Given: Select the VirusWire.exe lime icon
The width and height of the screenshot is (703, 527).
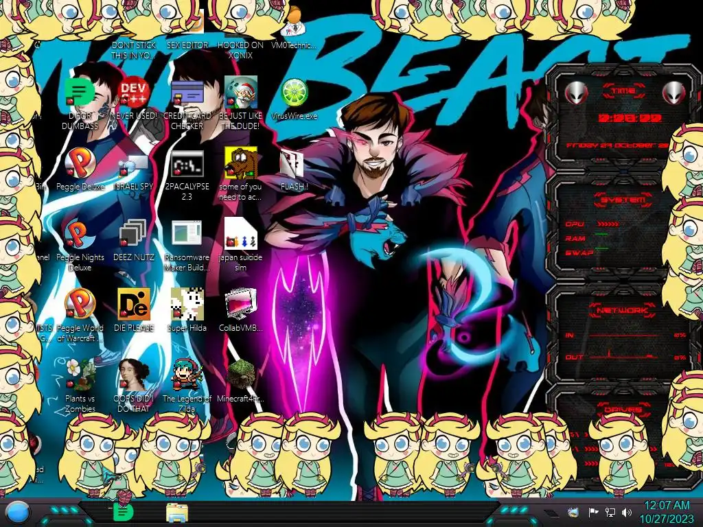Looking at the screenshot, I should [x=294, y=93].
